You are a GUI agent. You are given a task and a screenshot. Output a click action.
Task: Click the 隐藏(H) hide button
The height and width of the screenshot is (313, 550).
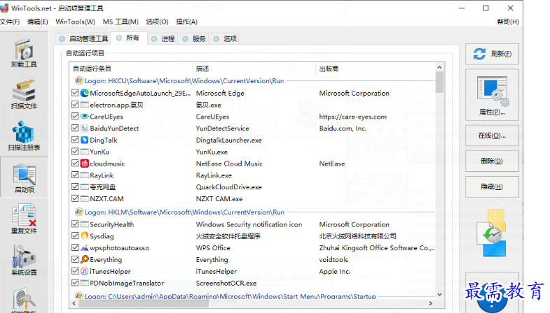[492, 187]
